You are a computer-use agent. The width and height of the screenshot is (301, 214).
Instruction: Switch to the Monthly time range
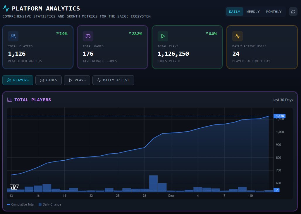(274, 12)
